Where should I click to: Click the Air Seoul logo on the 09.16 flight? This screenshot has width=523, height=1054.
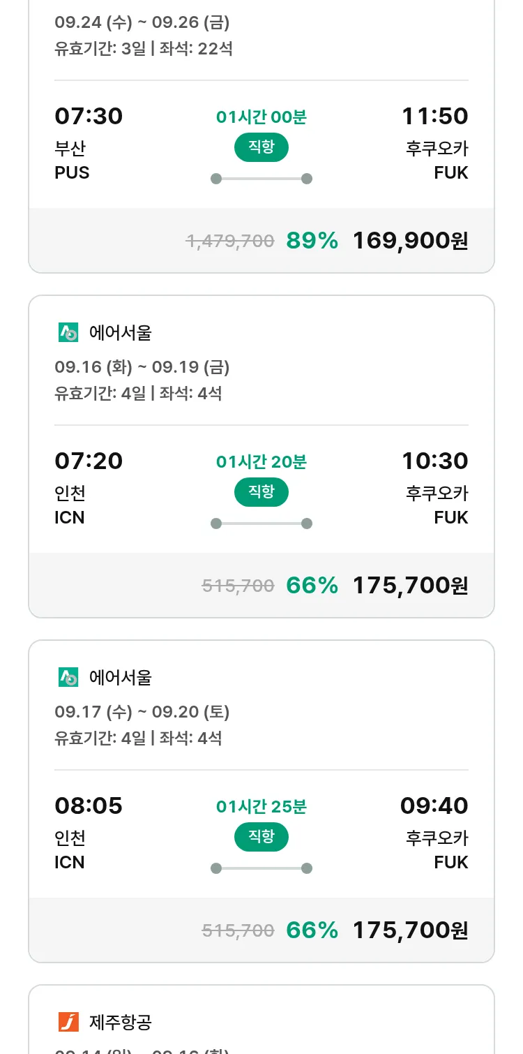click(x=68, y=333)
